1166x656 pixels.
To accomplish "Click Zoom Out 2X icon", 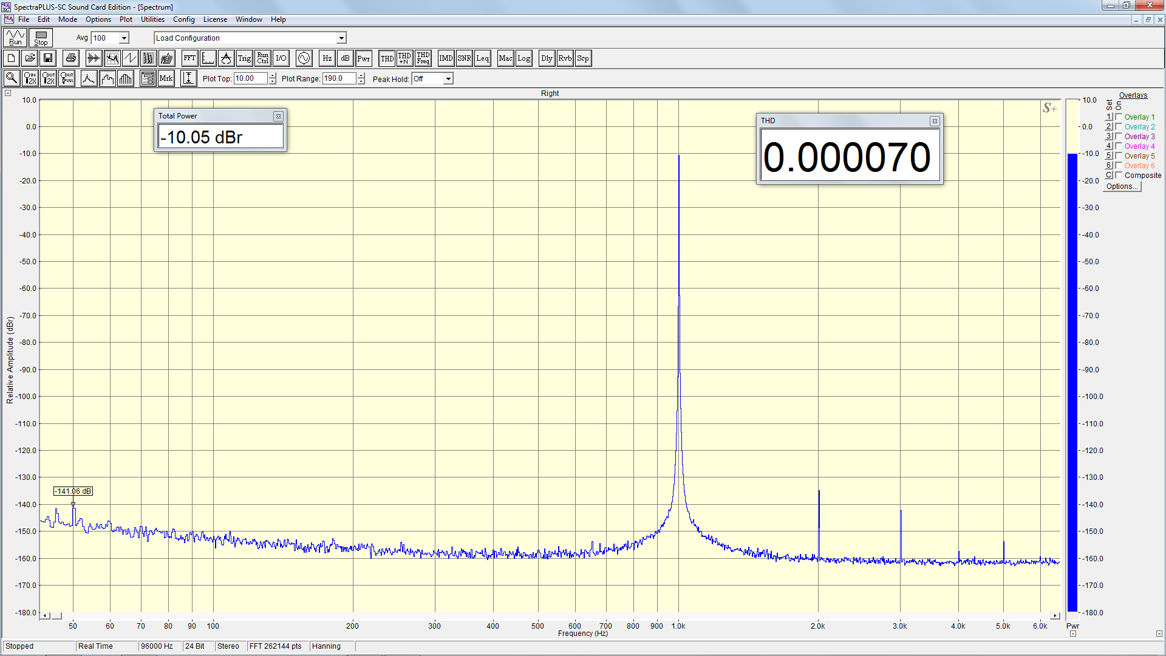I will click(49, 78).
